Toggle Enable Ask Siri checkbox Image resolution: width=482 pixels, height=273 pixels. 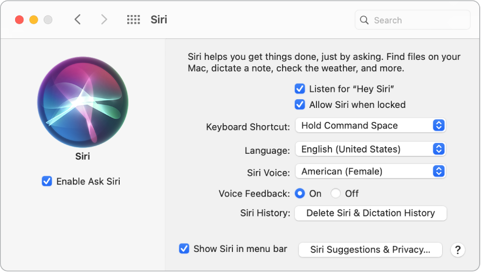[x=47, y=181]
